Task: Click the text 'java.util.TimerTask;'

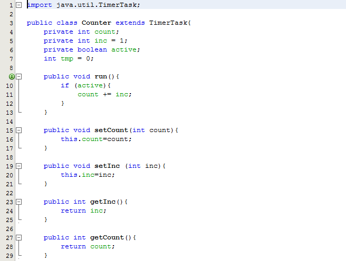Action: click(x=98, y=5)
